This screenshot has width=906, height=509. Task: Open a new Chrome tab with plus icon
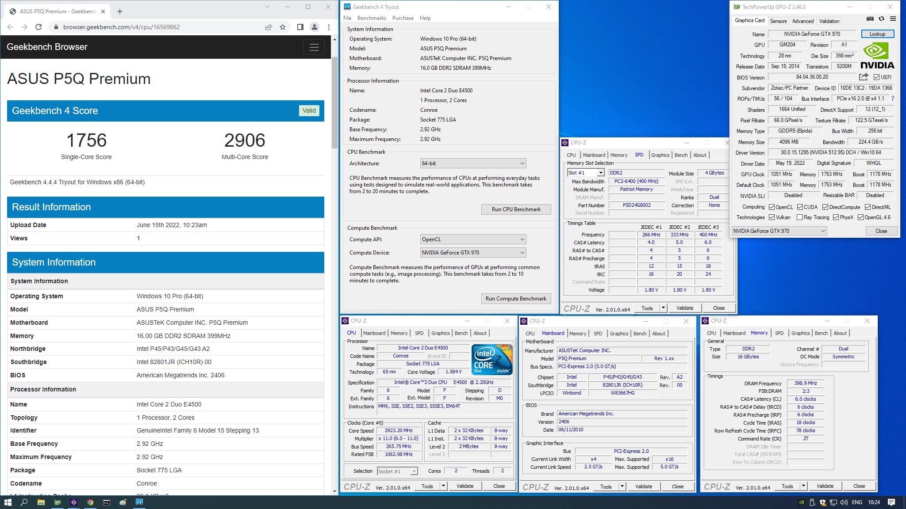click(x=120, y=11)
